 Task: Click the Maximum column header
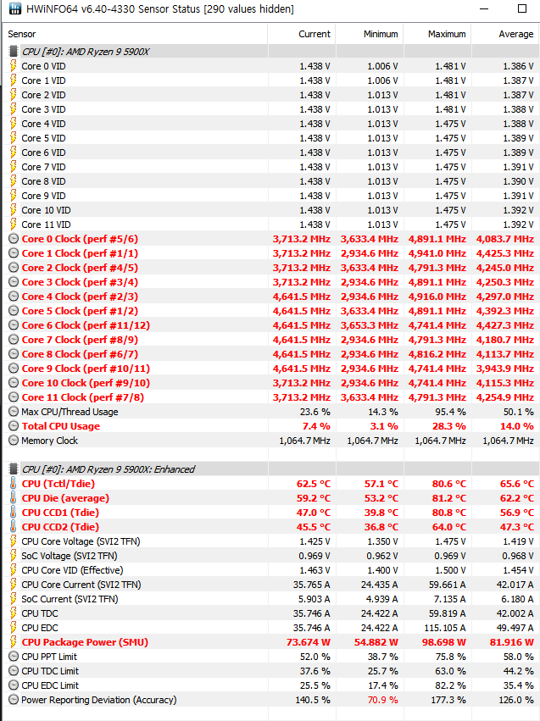tap(447, 34)
